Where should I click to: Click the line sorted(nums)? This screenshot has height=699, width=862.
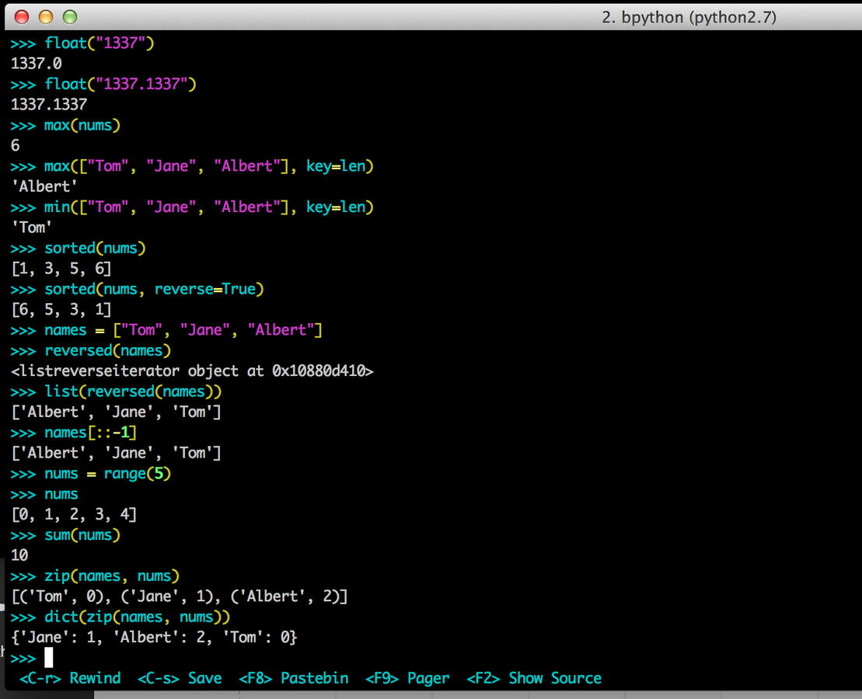click(x=78, y=248)
